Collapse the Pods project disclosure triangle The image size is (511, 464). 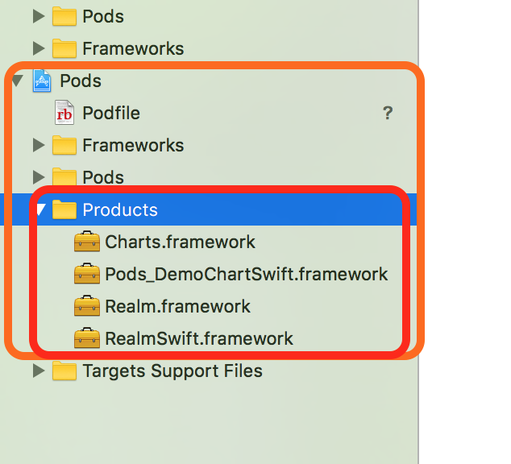pos(18,81)
